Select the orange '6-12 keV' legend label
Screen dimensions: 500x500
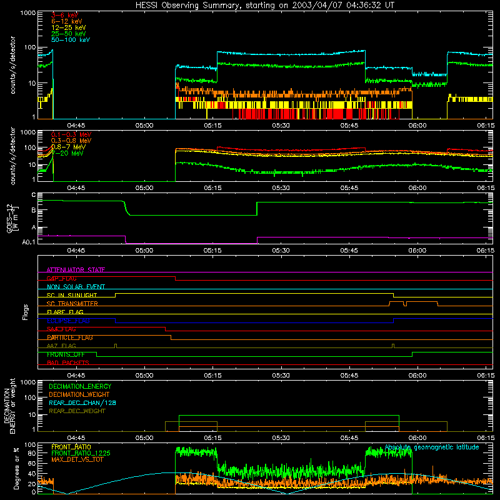tap(67, 21)
